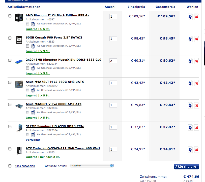Remove Asus M4A88T-V Evo with red X
Screen dimensions: 205x182
[197, 105]
